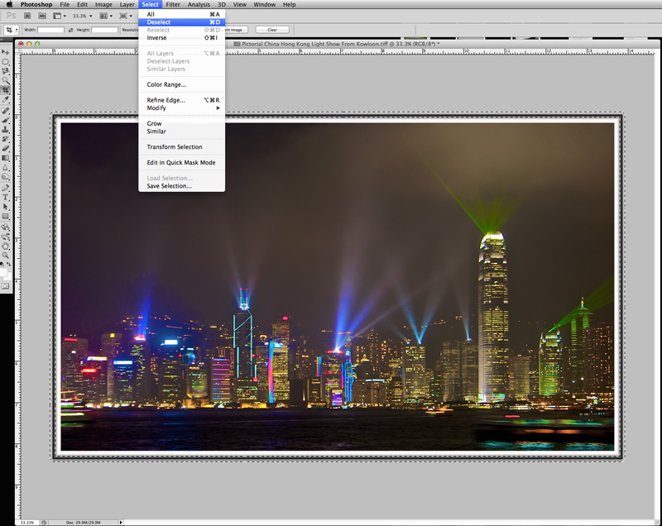Click Refine Edge... menu item

(165, 100)
